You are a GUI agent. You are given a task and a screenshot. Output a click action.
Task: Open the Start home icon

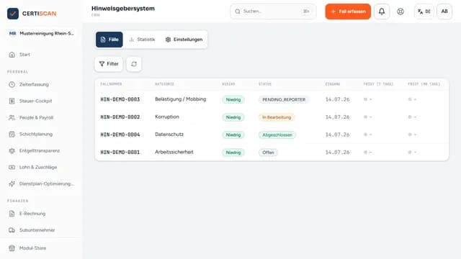tap(12, 55)
